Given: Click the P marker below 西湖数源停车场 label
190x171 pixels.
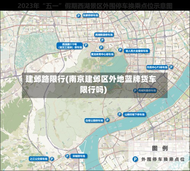Looking at the screenshot, I should click(102, 40).
